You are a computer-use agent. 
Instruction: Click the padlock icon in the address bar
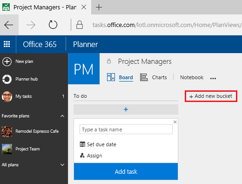click(80, 25)
